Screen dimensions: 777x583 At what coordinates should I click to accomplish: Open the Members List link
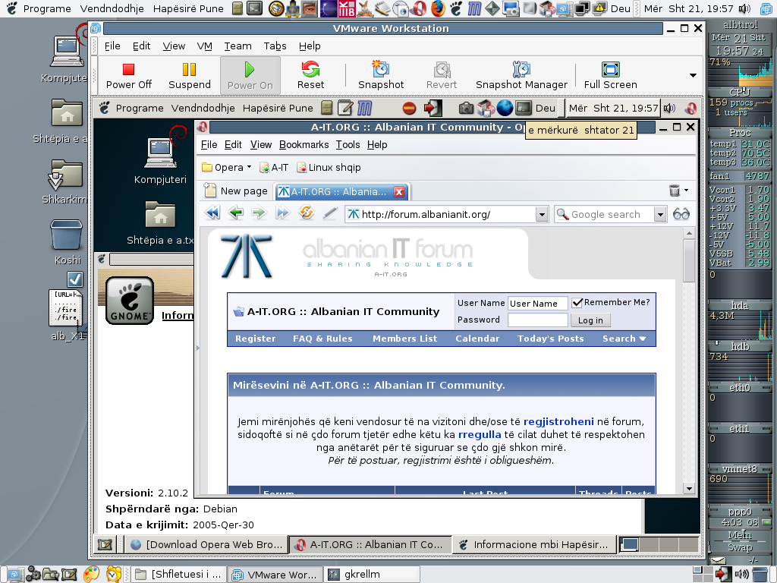(x=405, y=339)
